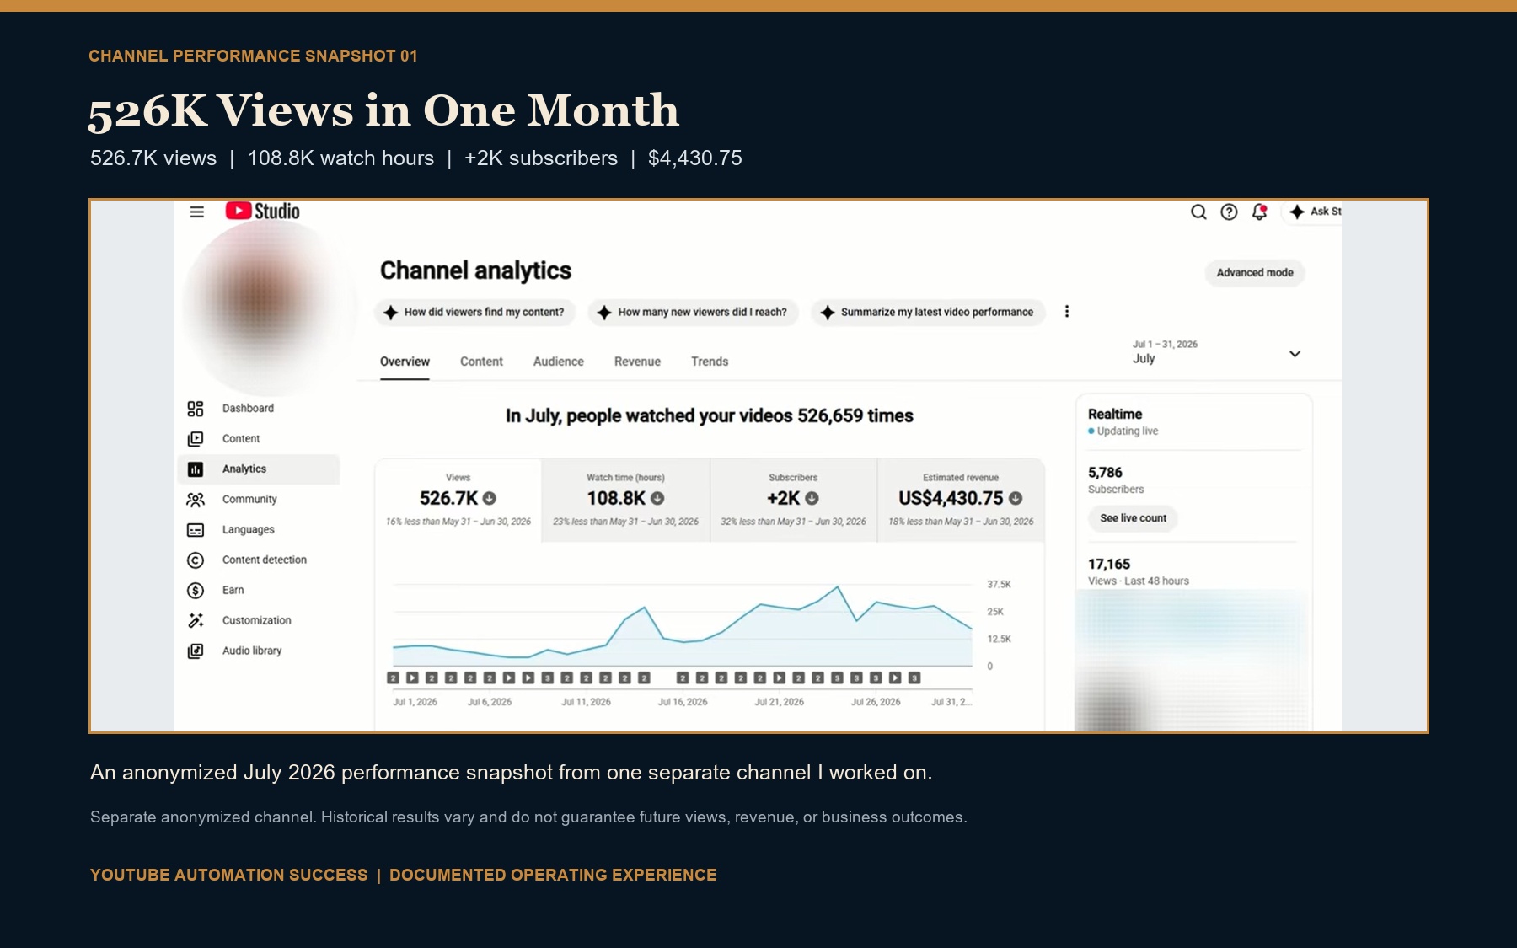This screenshot has height=948, width=1517.
Task: Click the down arrow beside +2K
Action: point(812,499)
